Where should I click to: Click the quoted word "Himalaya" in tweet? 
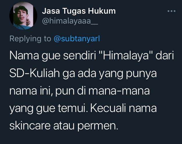(126, 56)
